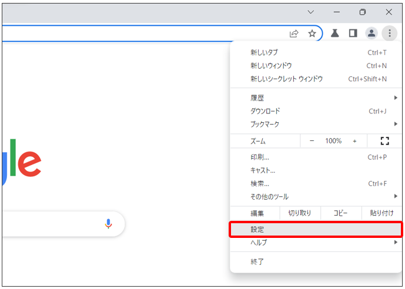This screenshot has width=405, height=289.
Task: Open the side panel icon
Action: pyautogui.click(x=353, y=33)
